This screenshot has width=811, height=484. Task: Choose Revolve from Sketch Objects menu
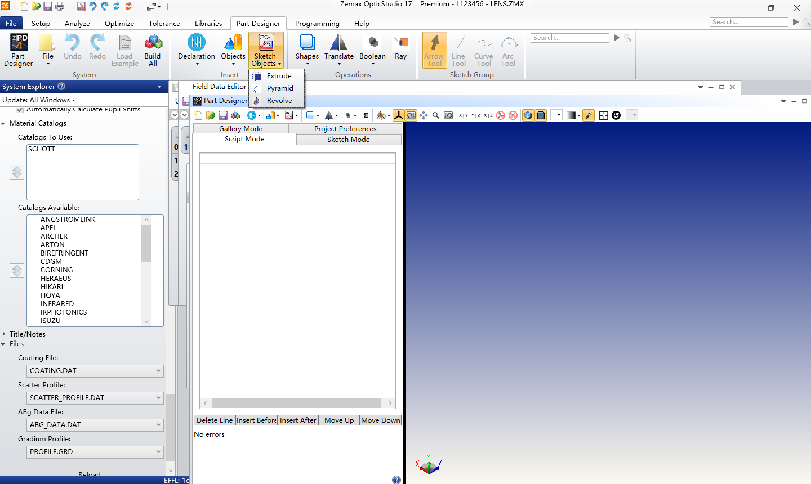click(x=276, y=101)
